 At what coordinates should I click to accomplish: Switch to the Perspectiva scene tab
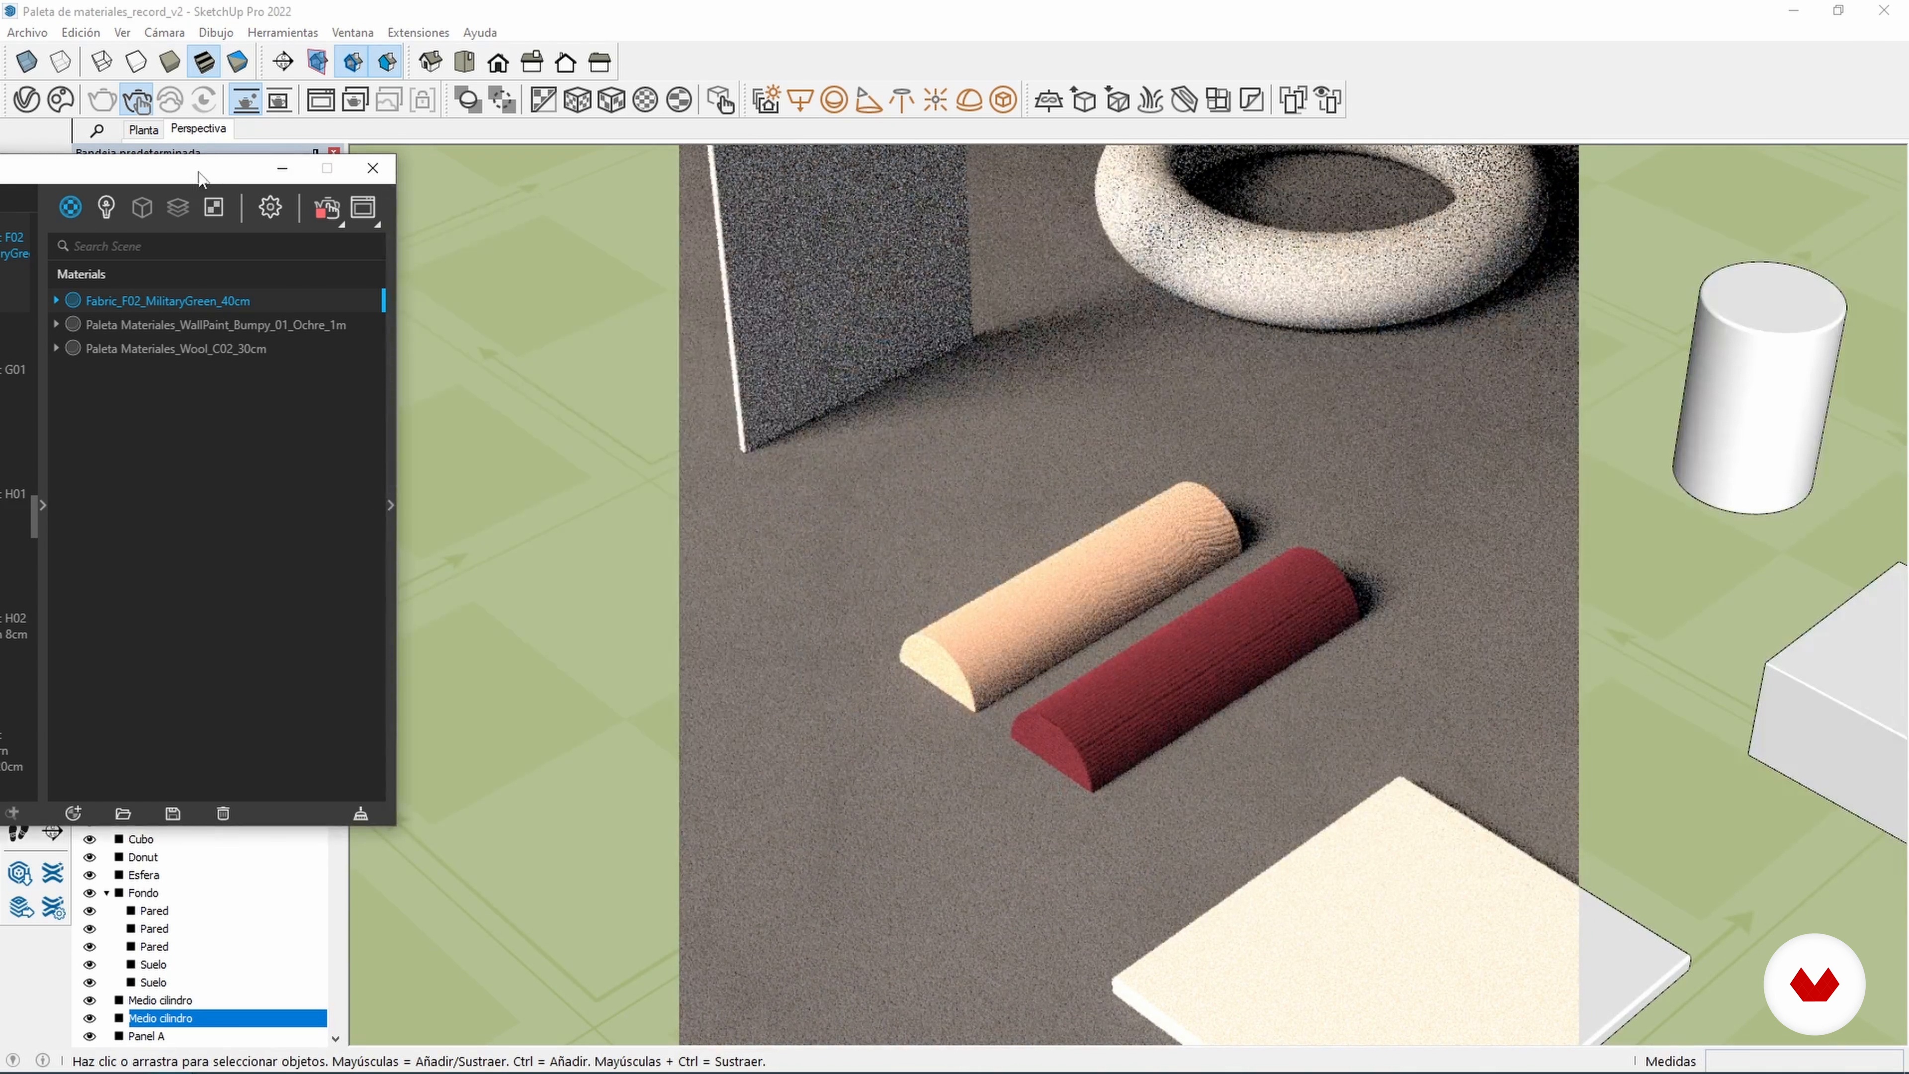coord(198,129)
